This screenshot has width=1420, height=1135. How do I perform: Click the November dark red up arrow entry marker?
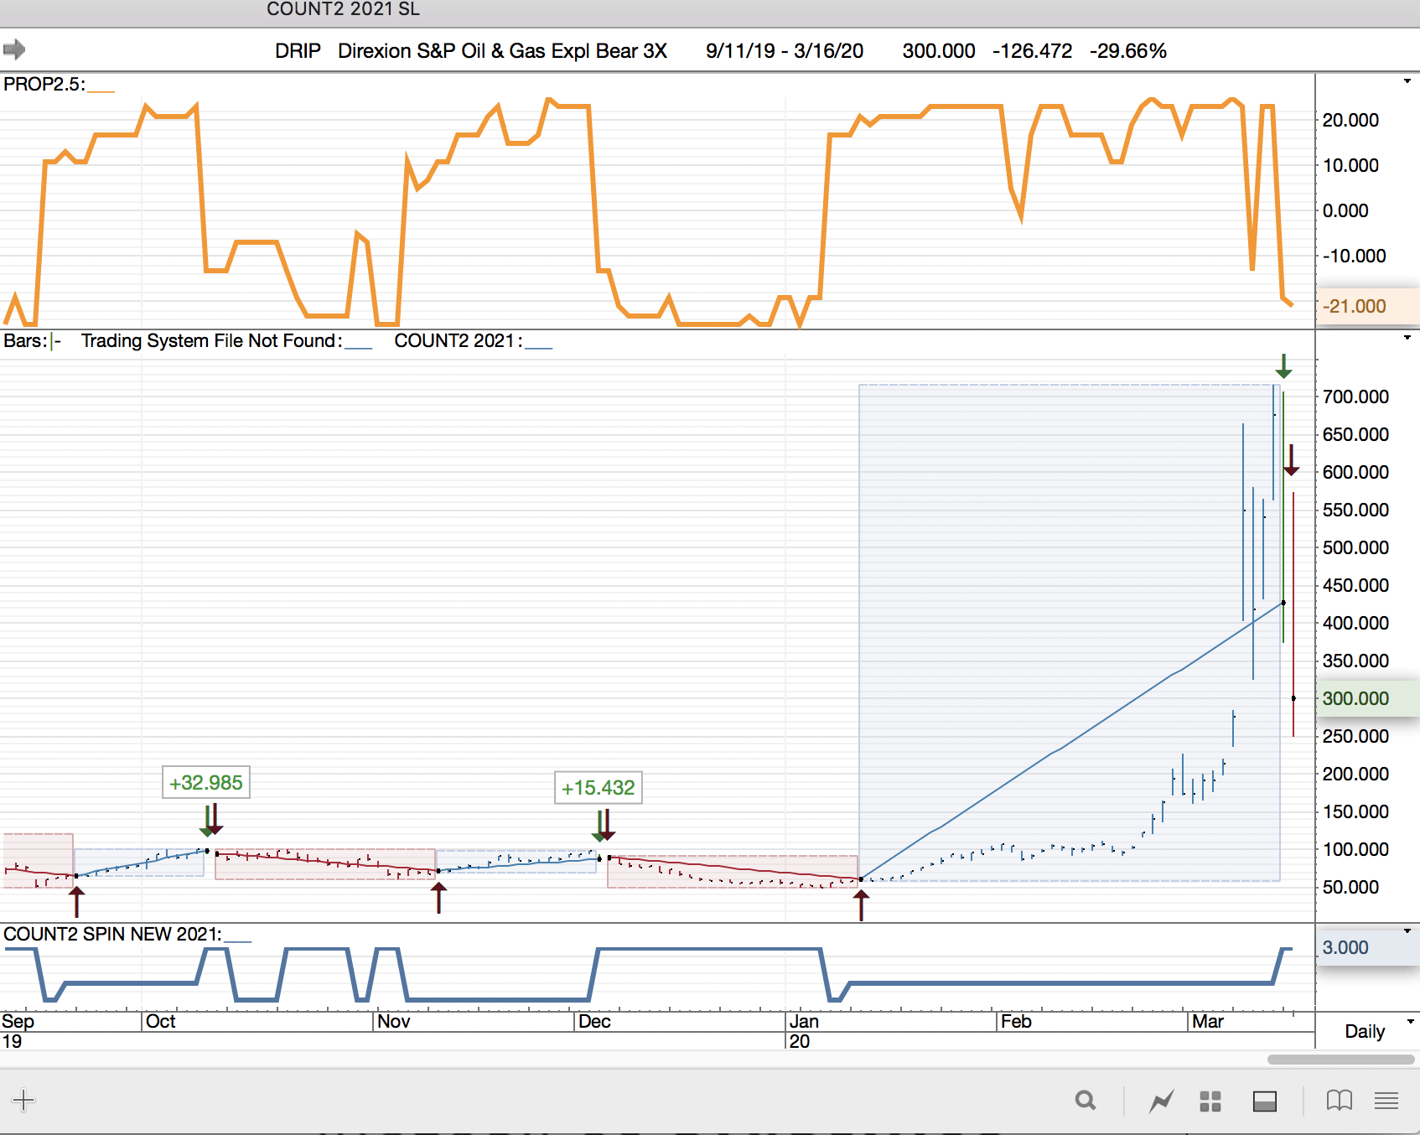(x=438, y=898)
